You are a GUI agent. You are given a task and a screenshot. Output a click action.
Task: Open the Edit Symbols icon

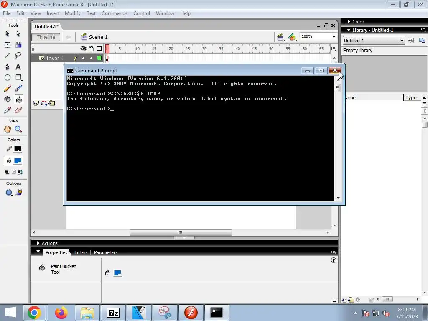292,37
